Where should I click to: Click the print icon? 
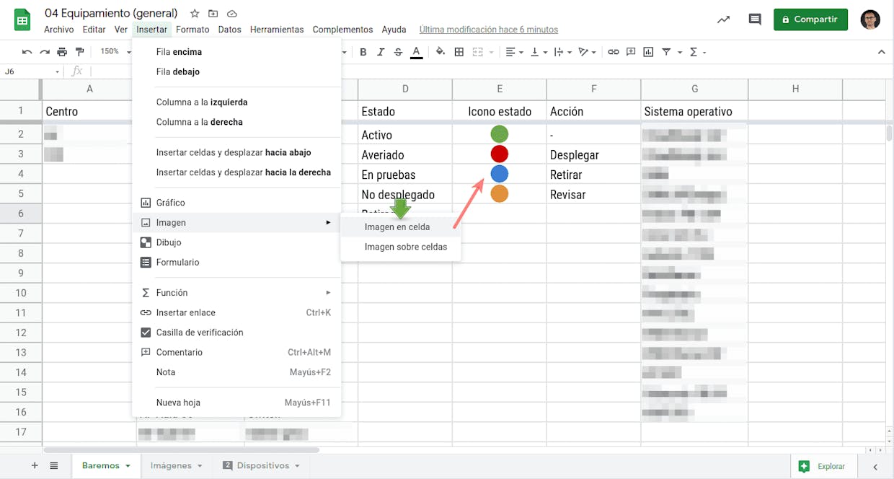62,52
